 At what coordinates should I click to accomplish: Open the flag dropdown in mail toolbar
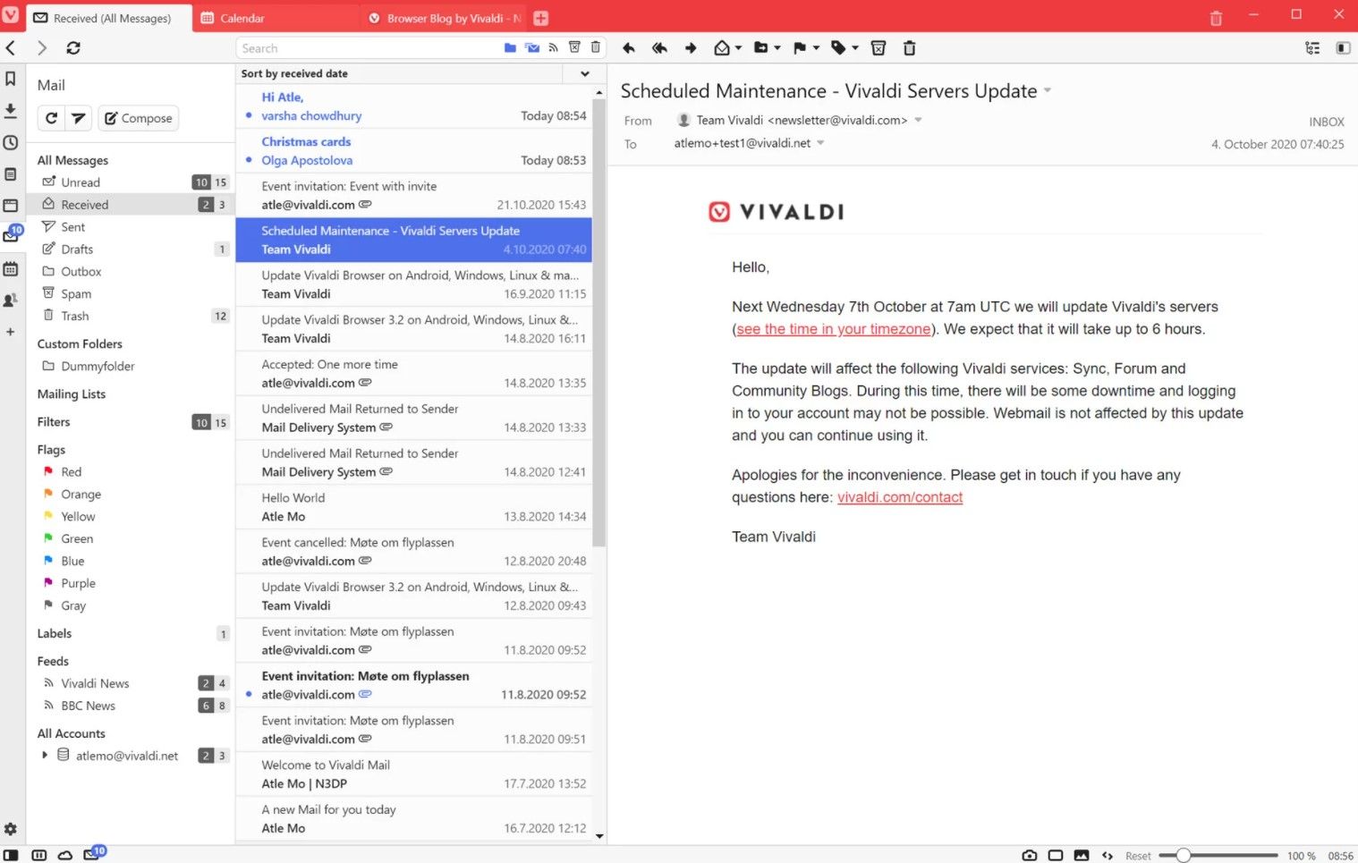click(x=815, y=48)
